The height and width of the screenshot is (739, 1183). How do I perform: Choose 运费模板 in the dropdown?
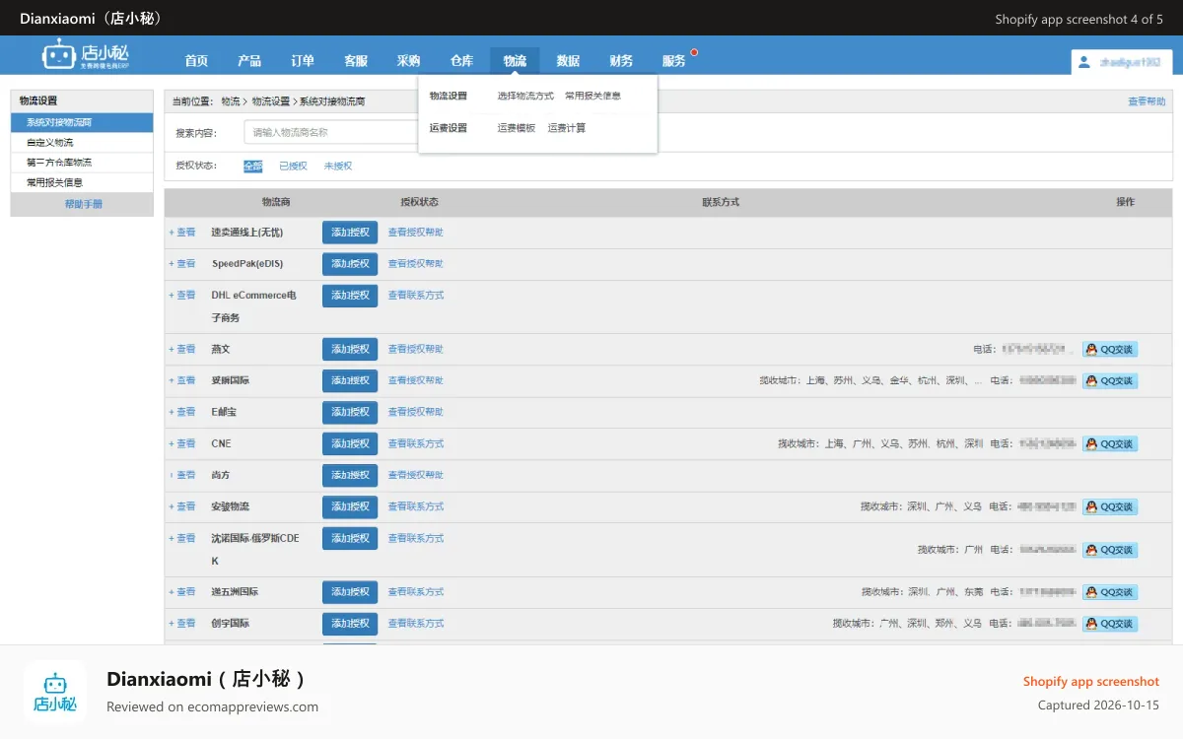tap(516, 128)
